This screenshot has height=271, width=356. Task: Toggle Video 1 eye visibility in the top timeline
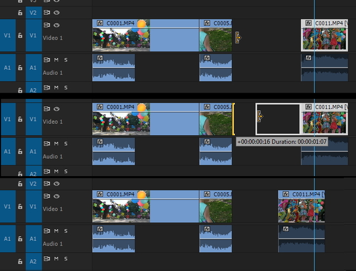[57, 25]
